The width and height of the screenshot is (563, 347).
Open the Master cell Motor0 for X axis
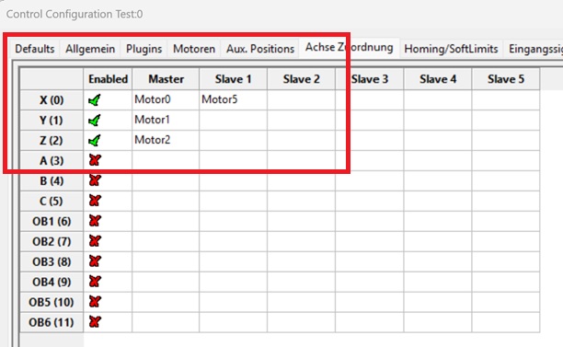[166, 99]
